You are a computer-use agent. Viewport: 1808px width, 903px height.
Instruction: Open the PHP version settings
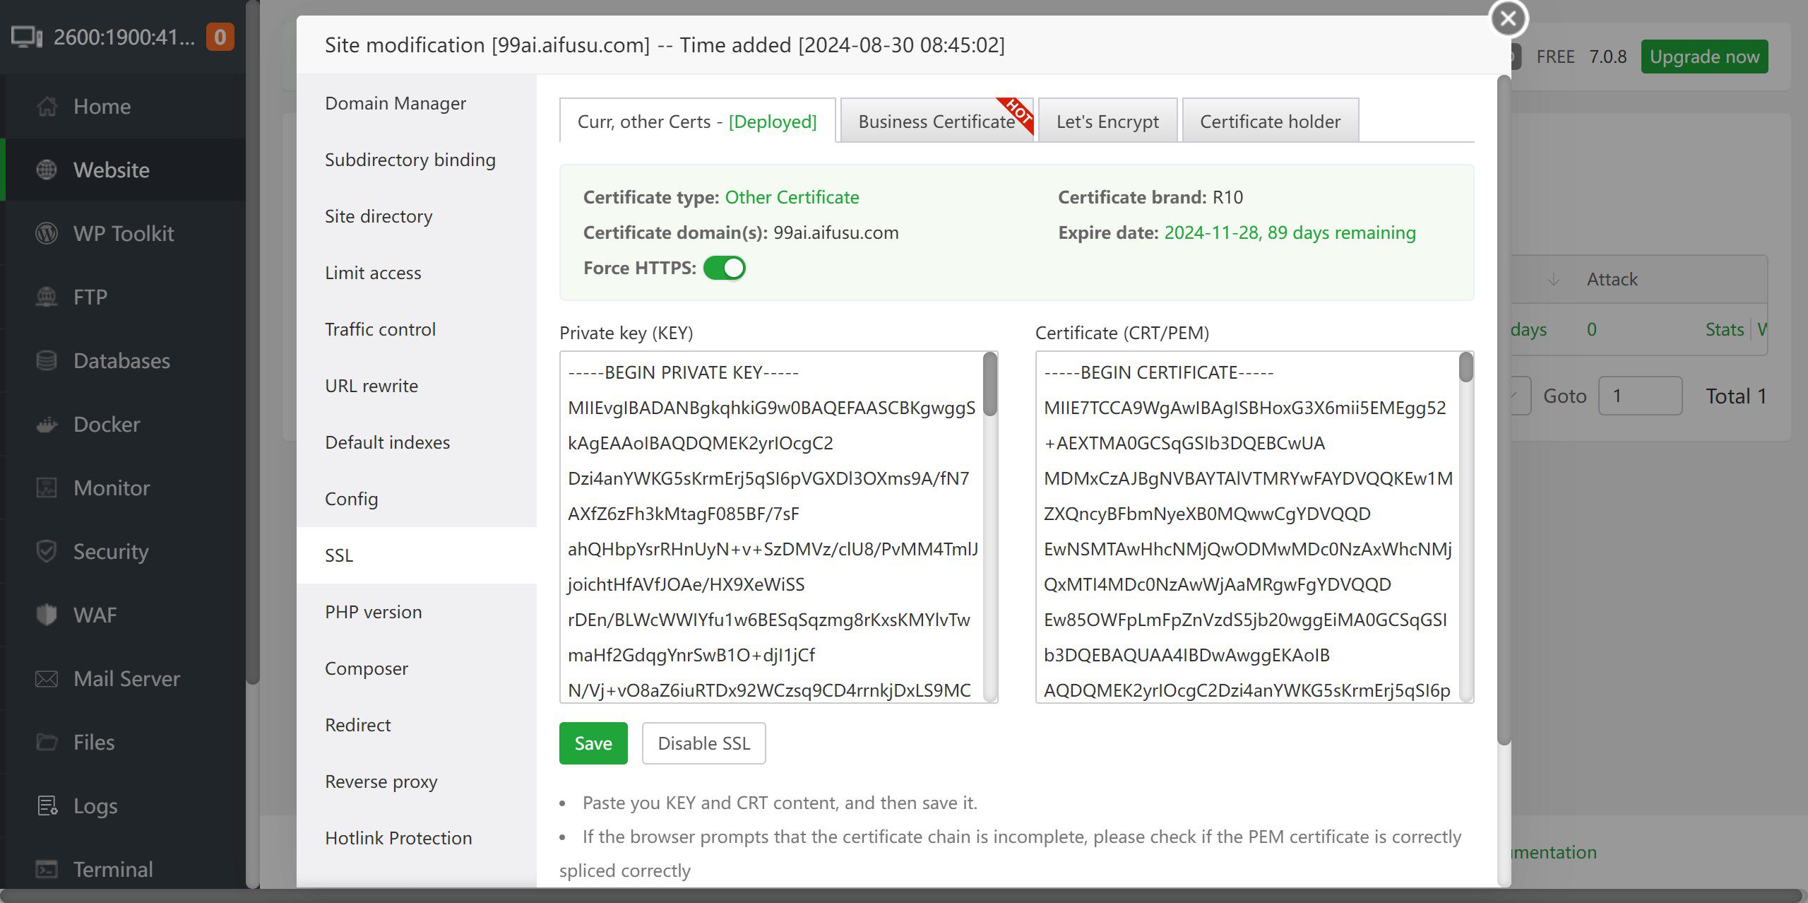click(x=372, y=611)
